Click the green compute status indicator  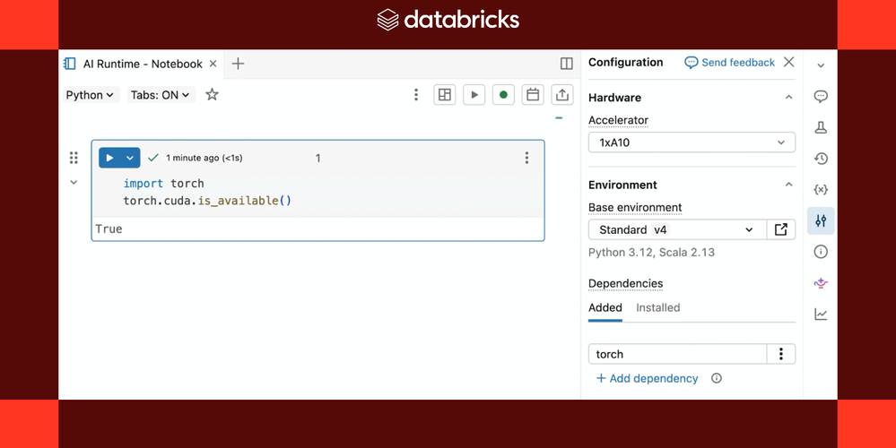(503, 95)
